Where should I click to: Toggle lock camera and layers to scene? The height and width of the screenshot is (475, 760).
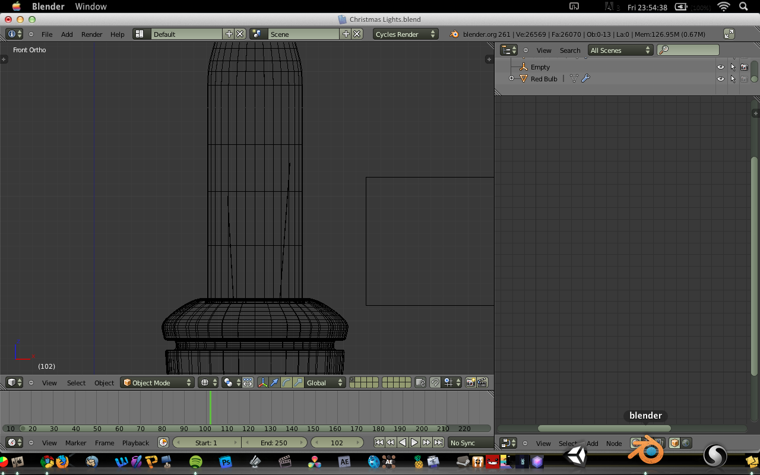(420, 383)
